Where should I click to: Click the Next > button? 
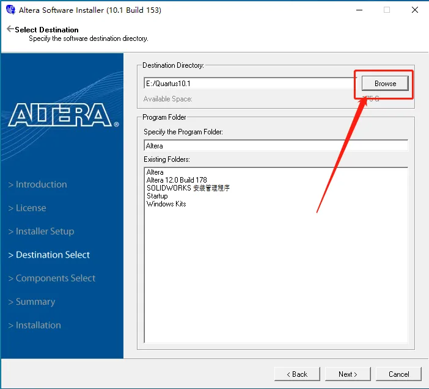(348, 374)
